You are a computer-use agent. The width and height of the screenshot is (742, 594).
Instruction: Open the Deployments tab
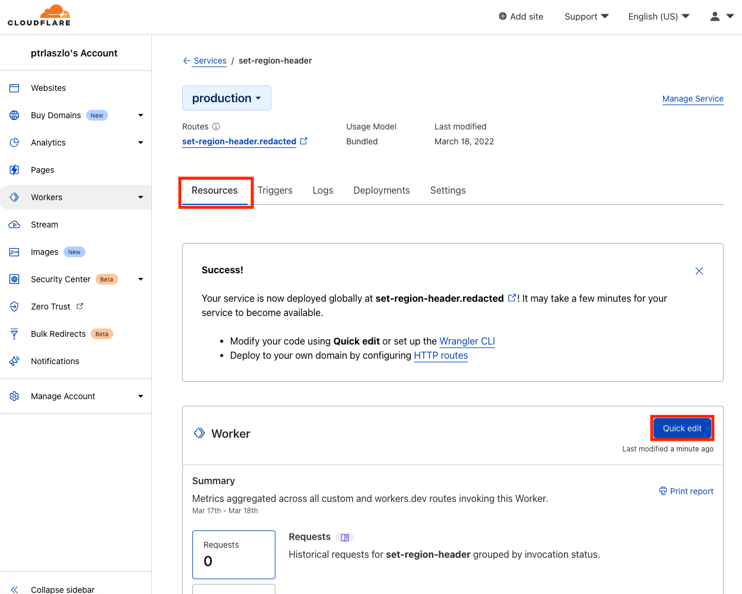(x=381, y=190)
